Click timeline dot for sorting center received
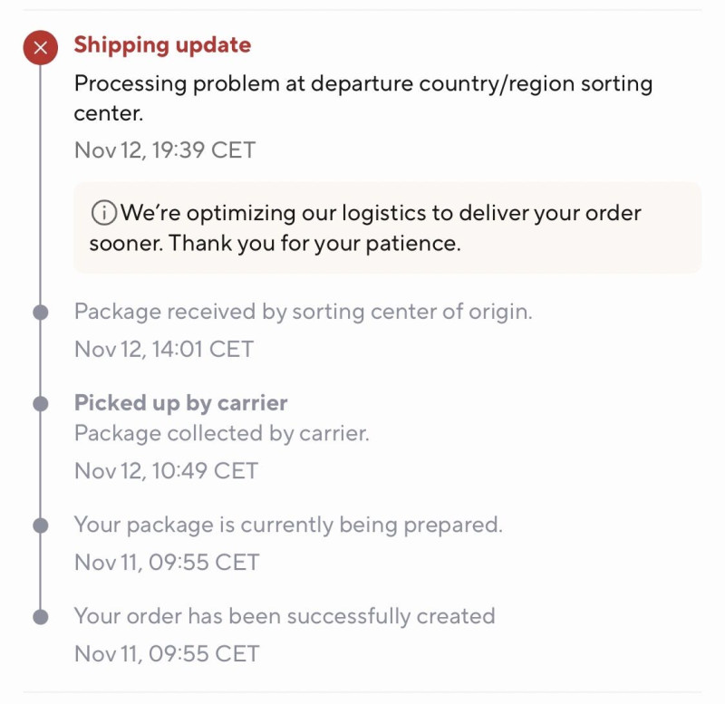The width and height of the screenshot is (725, 704). point(40,313)
